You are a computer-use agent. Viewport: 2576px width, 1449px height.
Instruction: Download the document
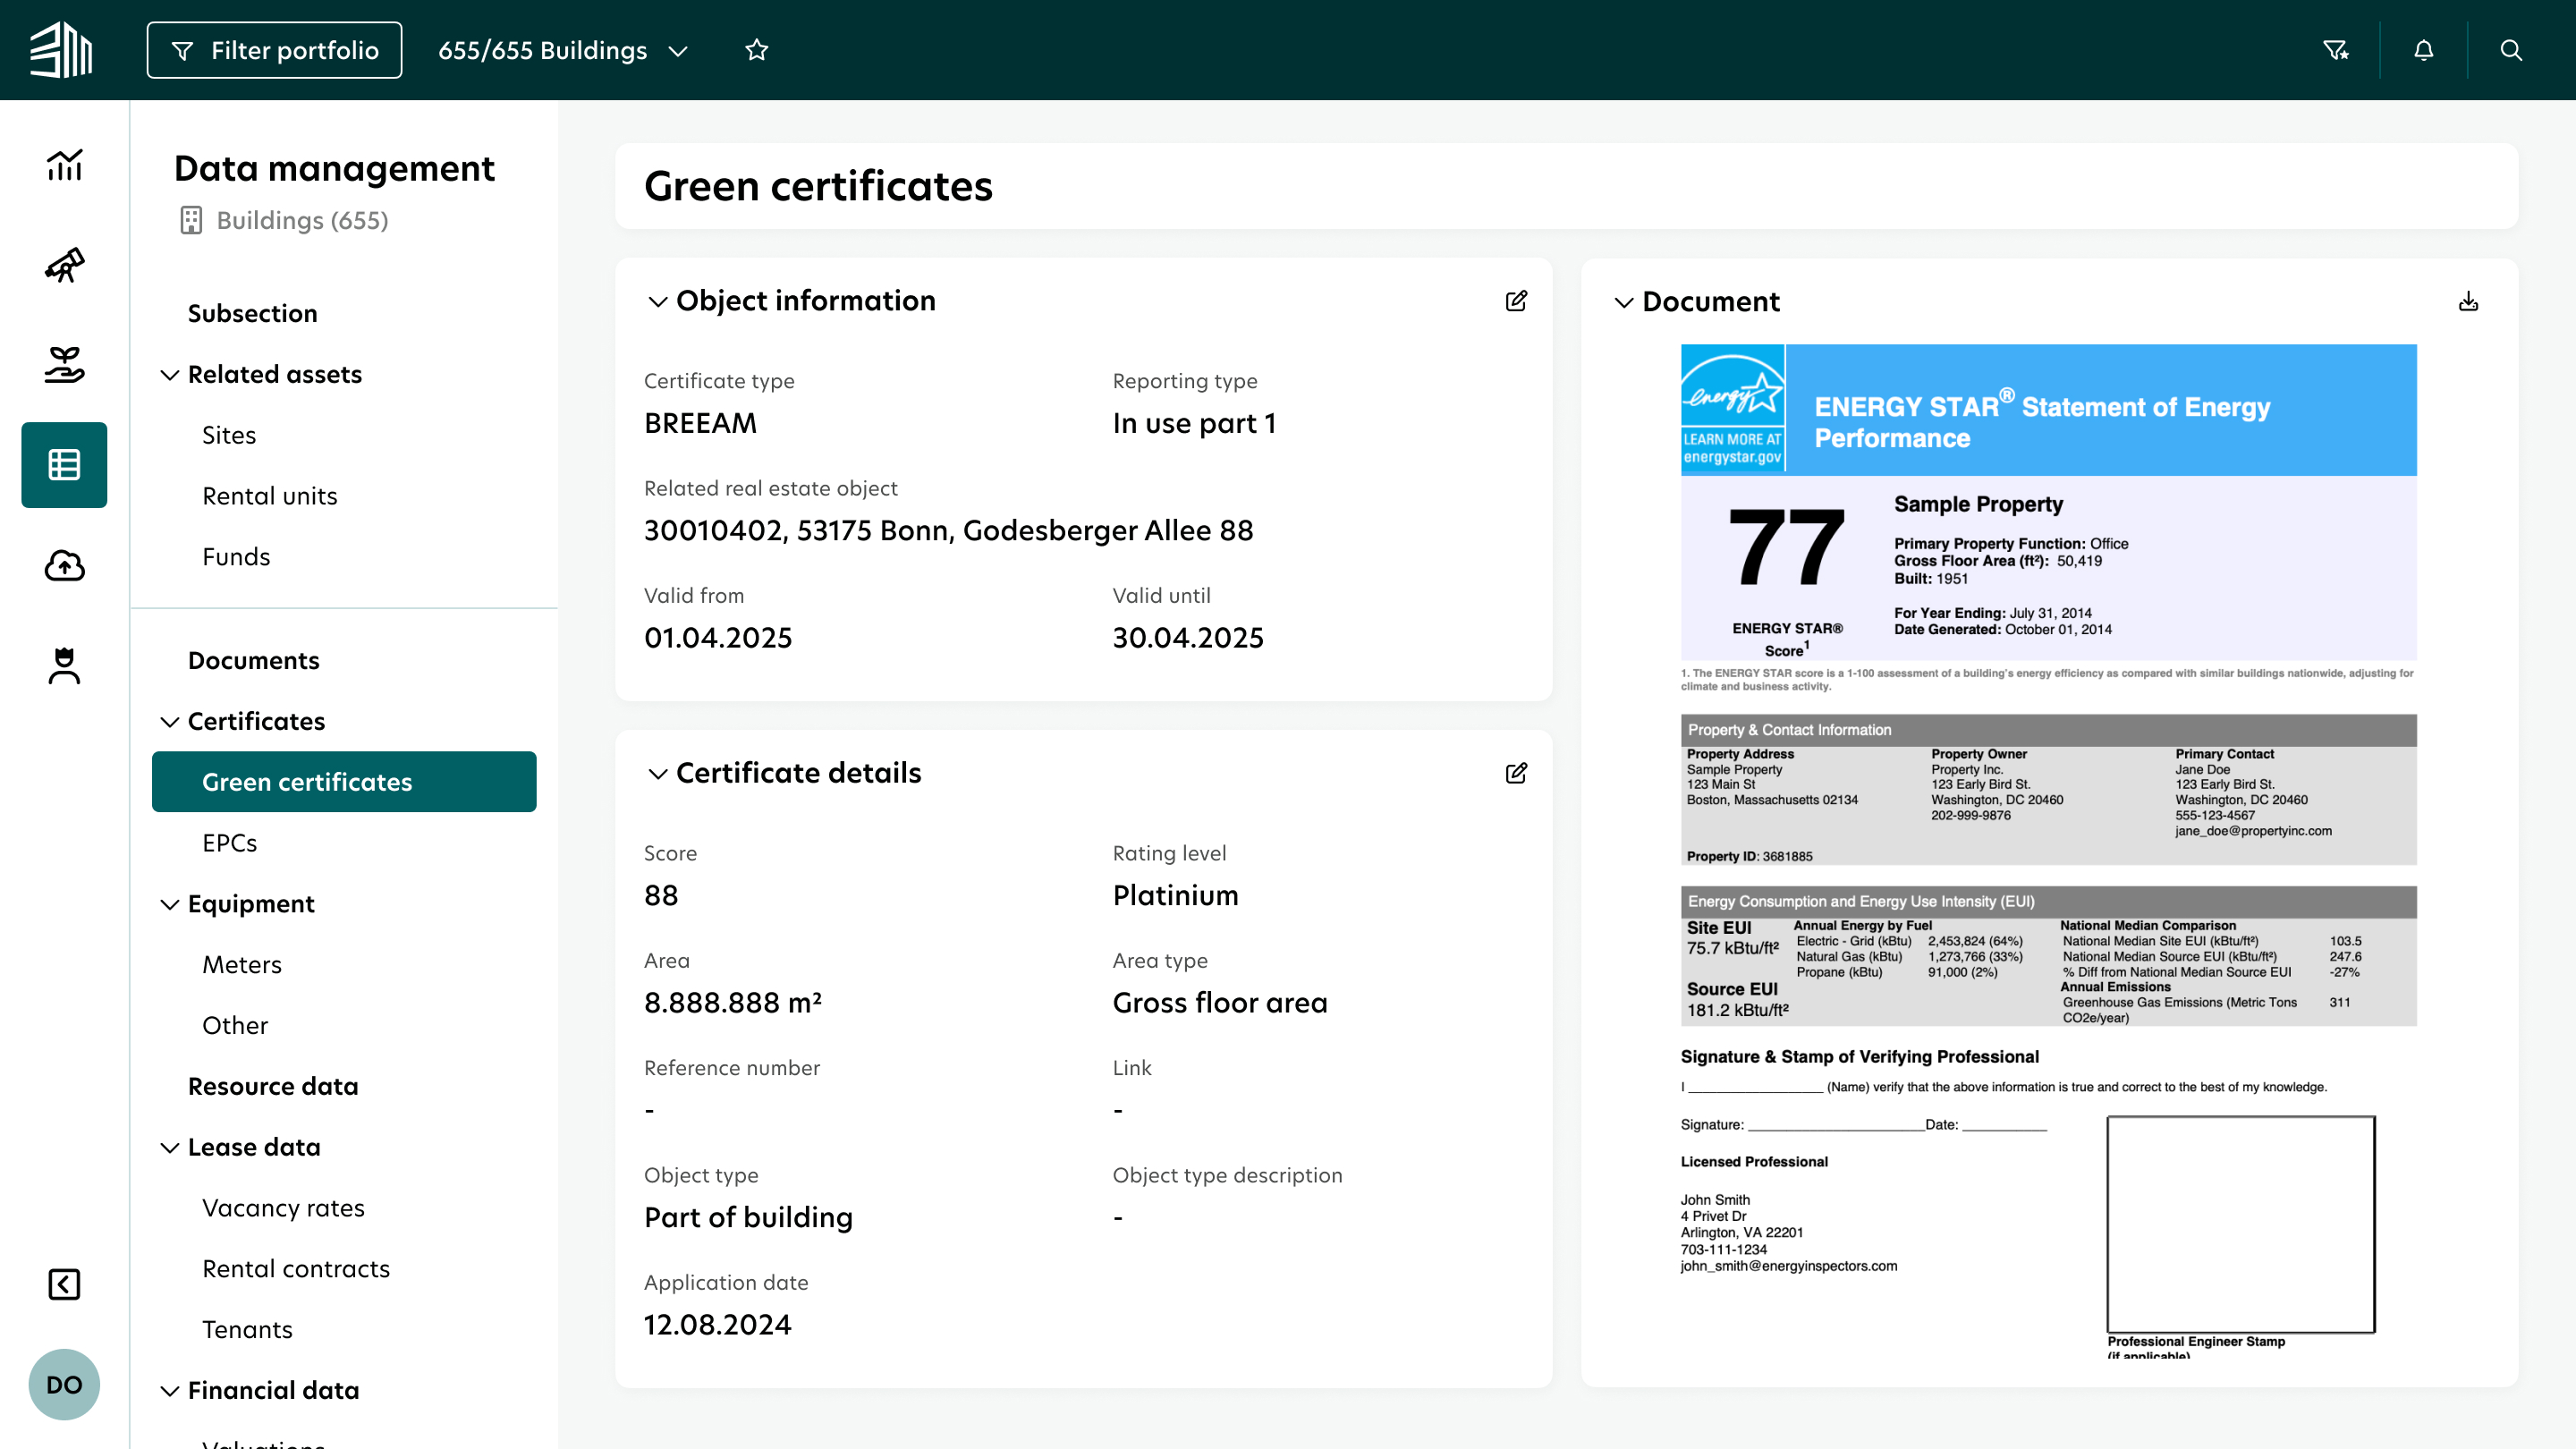click(x=2469, y=301)
